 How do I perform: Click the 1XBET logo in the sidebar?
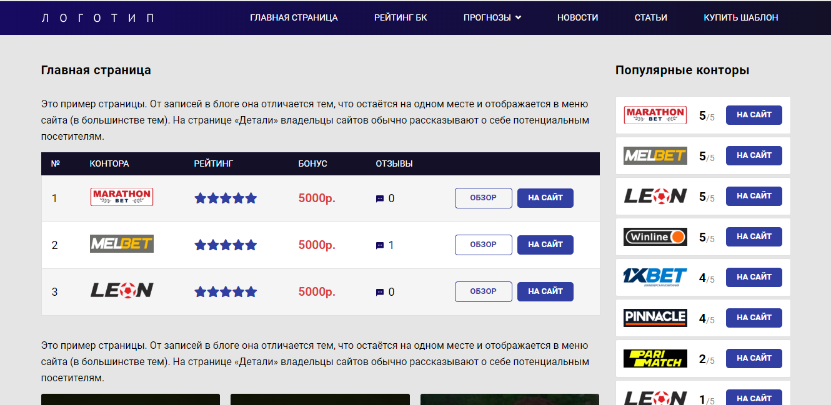(x=655, y=277)
